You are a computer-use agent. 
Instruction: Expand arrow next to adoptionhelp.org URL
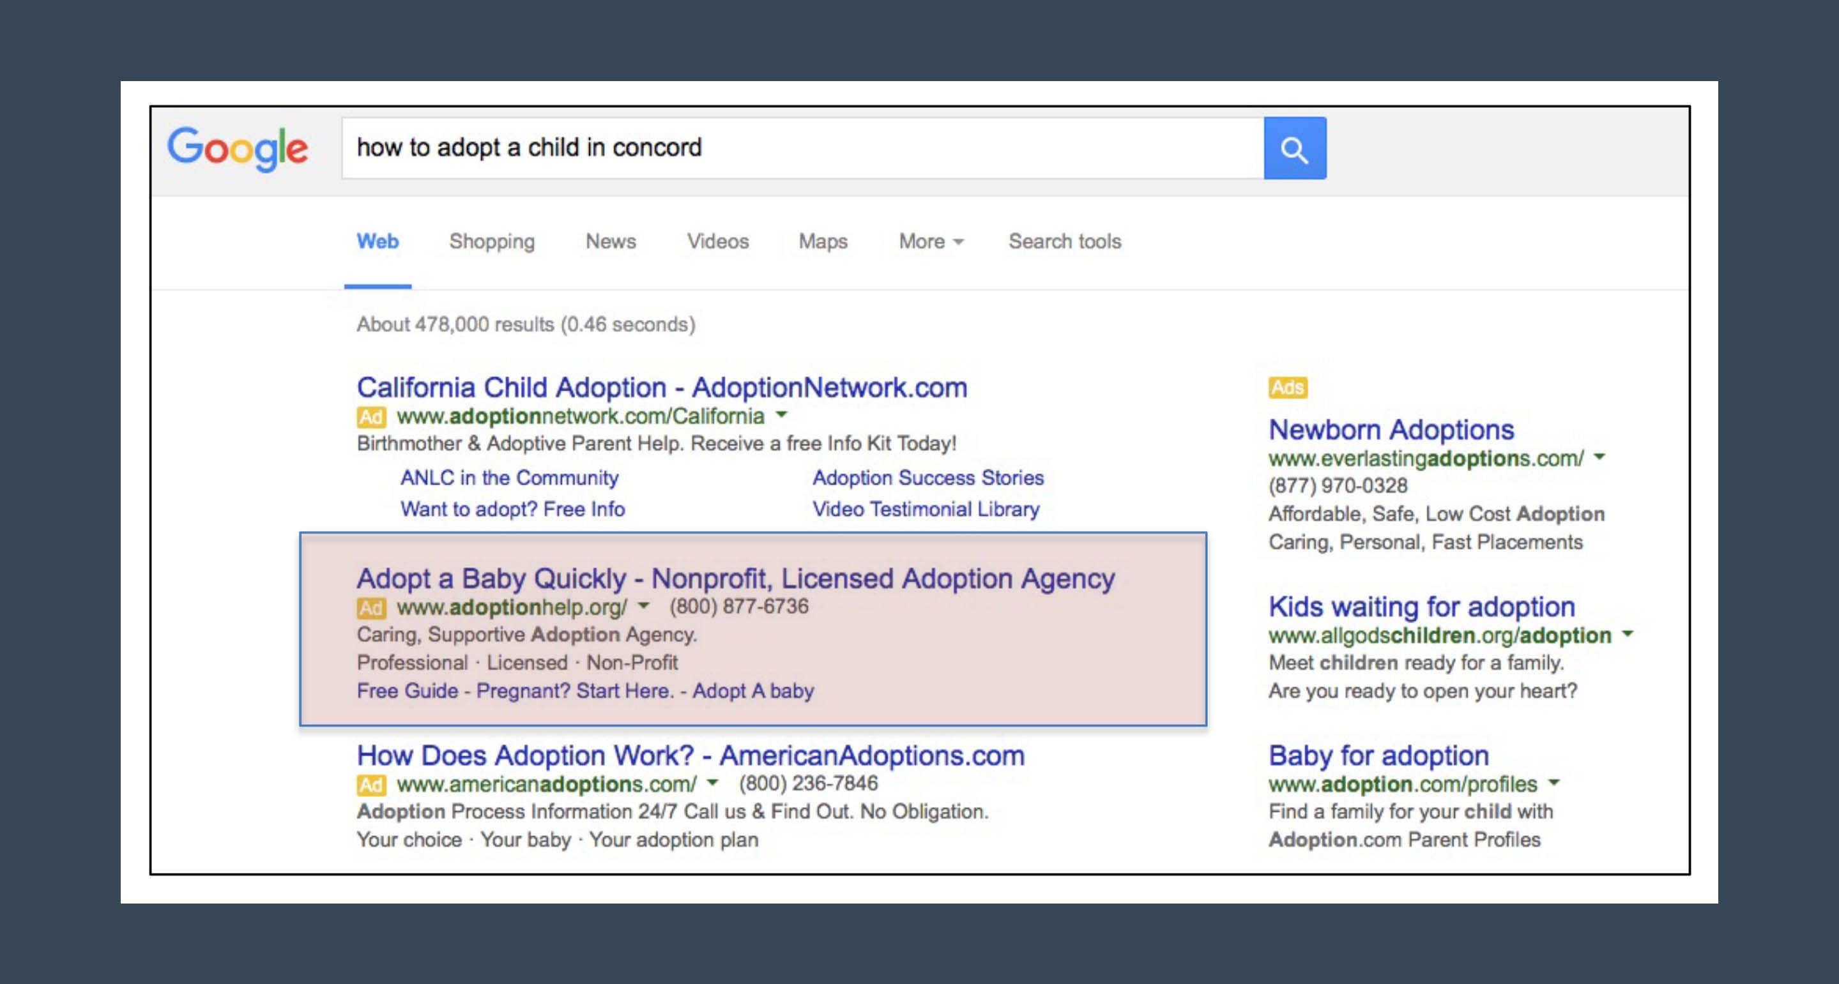(643, 606)
